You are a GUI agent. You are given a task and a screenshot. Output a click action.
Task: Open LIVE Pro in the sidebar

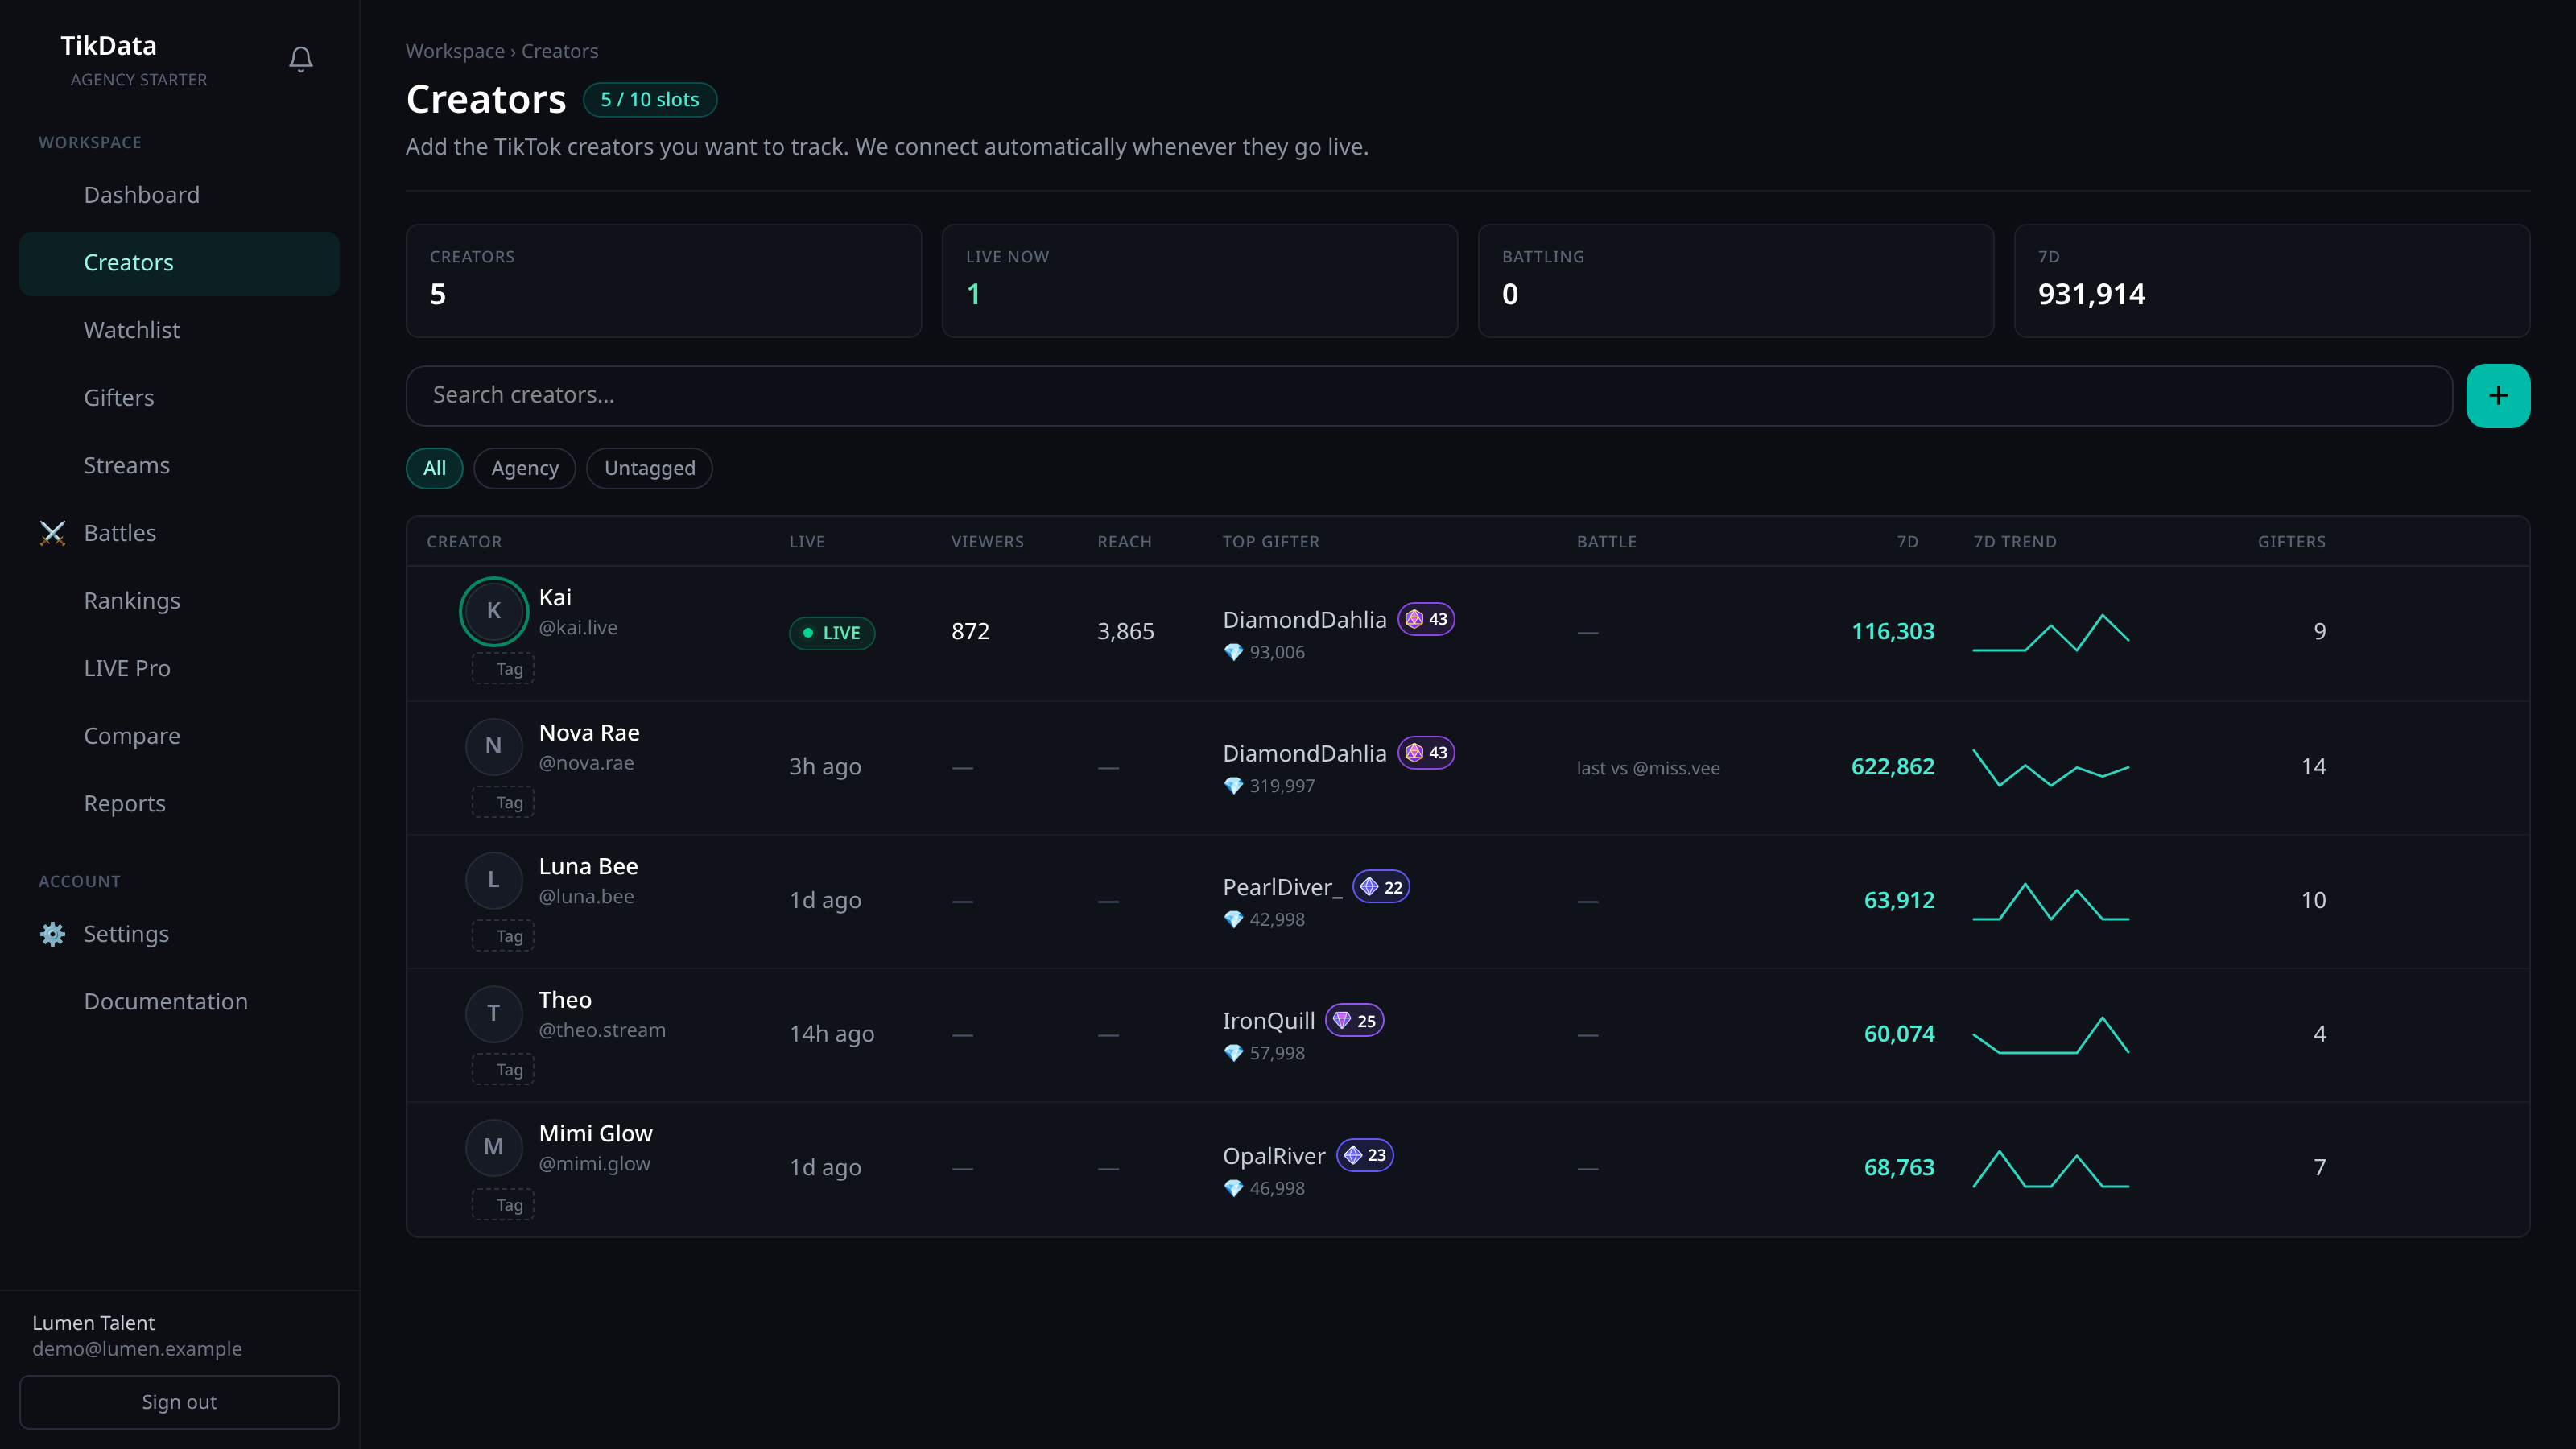[x=179, y=668]
